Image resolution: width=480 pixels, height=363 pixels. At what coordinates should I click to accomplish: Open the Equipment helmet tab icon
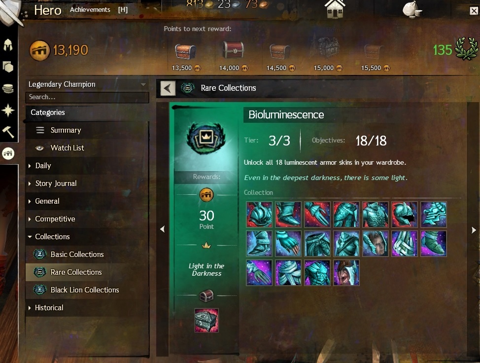coord(8,45)
